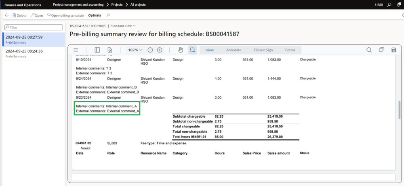Screen dimensions: 404x186
Task: Expand the 182% zoom level dropdown
Action: point(135,50)
